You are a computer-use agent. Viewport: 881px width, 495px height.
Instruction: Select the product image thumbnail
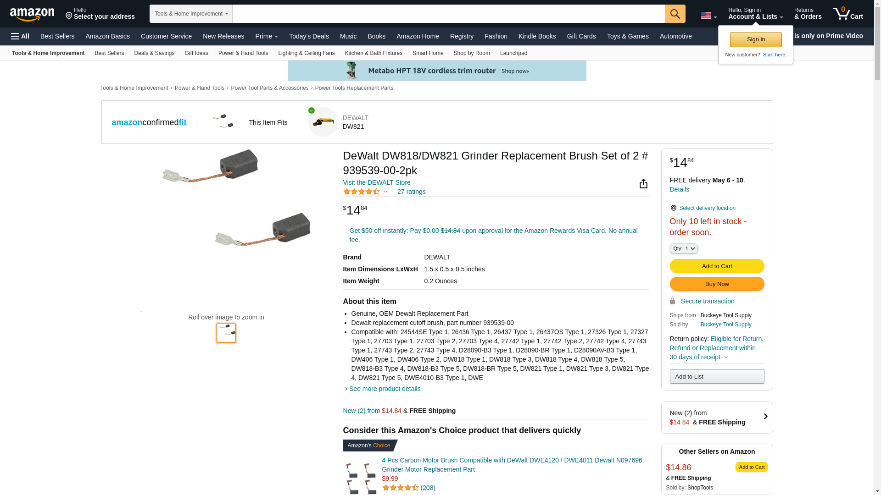pos(226,333)
